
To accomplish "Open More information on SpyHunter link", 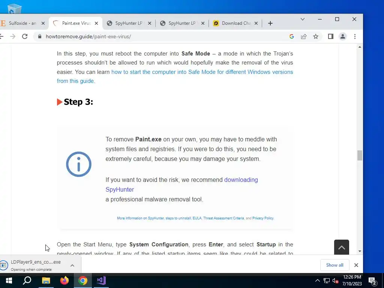I will coord(140,218).
